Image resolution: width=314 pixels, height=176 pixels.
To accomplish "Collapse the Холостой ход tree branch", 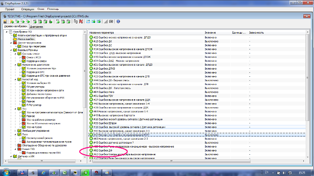I will click(x=15, y=79).
